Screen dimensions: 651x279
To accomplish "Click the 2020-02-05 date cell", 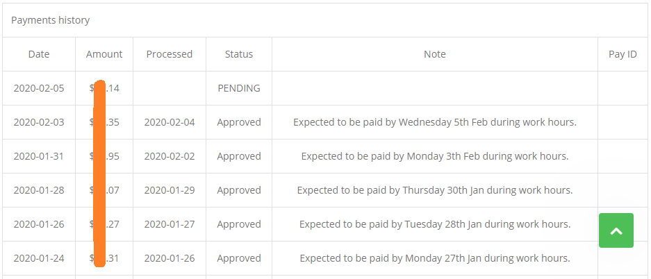I will 39,88.
